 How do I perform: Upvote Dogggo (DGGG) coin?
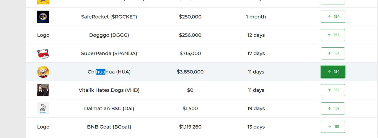[333, 35]
